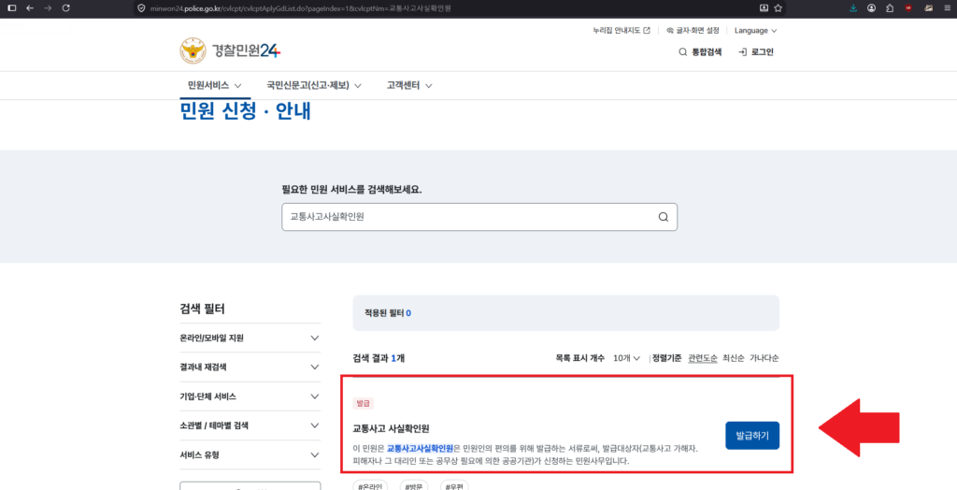Click the 검색 필터 heading
The height and width of the screenshot is (490, 957).
202,310
